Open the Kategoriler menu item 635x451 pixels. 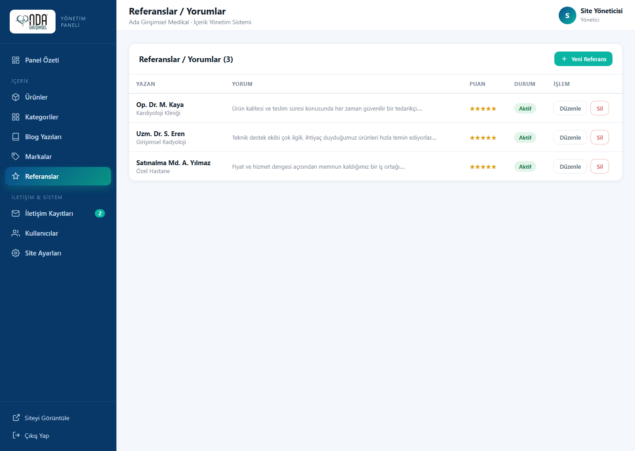tap(58, 117)
